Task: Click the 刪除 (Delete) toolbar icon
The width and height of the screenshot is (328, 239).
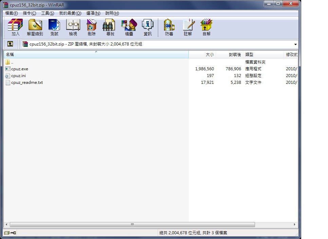Action: [92, 27]
